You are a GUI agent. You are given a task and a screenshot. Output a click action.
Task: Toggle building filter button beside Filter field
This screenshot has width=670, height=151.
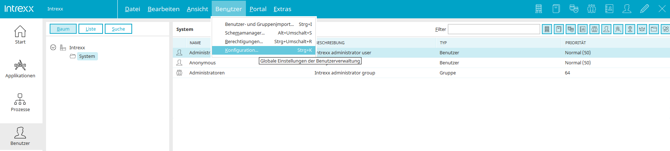coord(547,29)
